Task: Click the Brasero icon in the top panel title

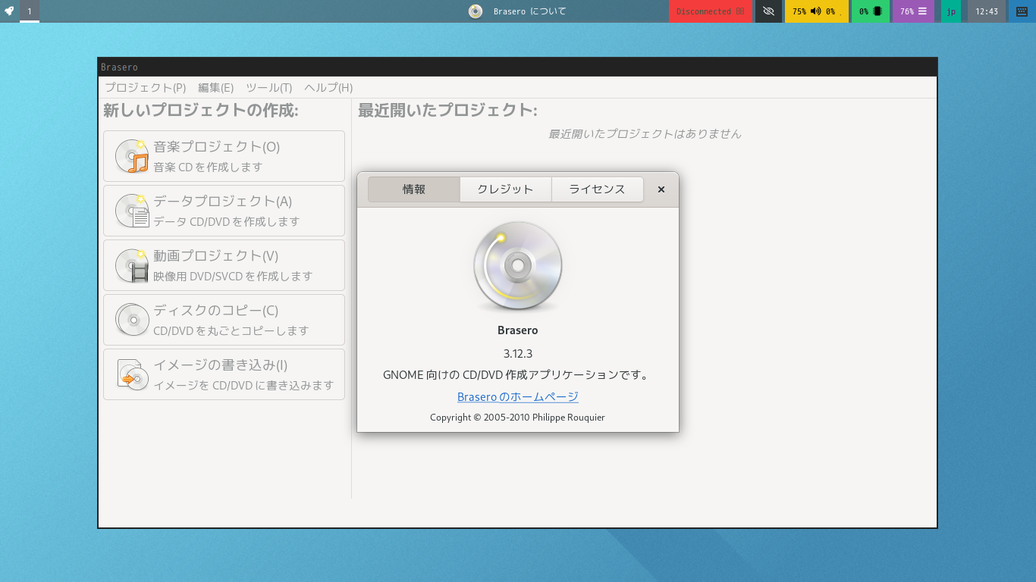Action: [476, 11]
